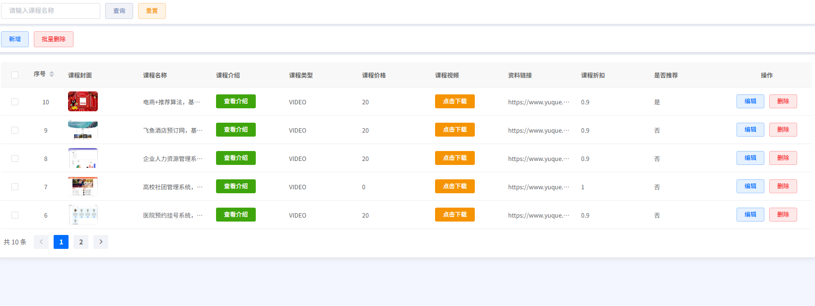Click the 批量删除 batch delete button
Screen dimensions: 815x306
pyautogui.click(x=54, y=39)
